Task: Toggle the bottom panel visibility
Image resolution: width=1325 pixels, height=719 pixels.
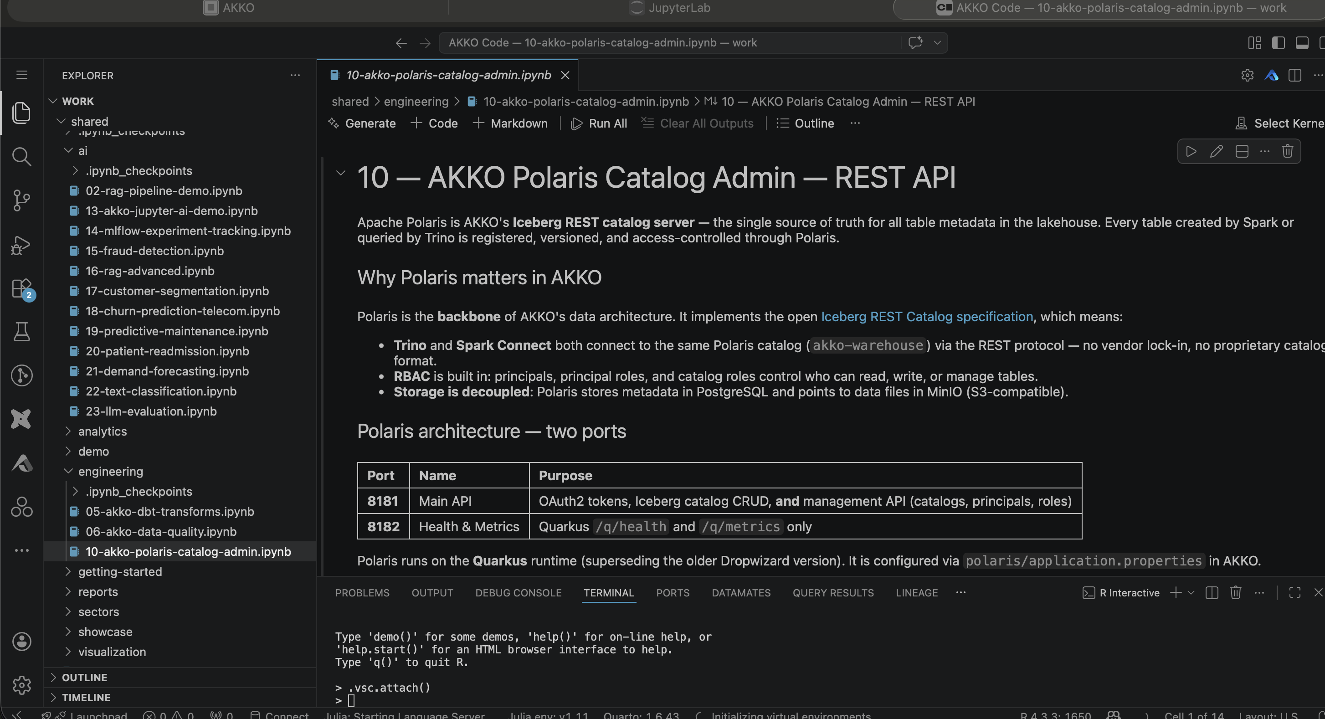Action: [x=1302, y=43]
